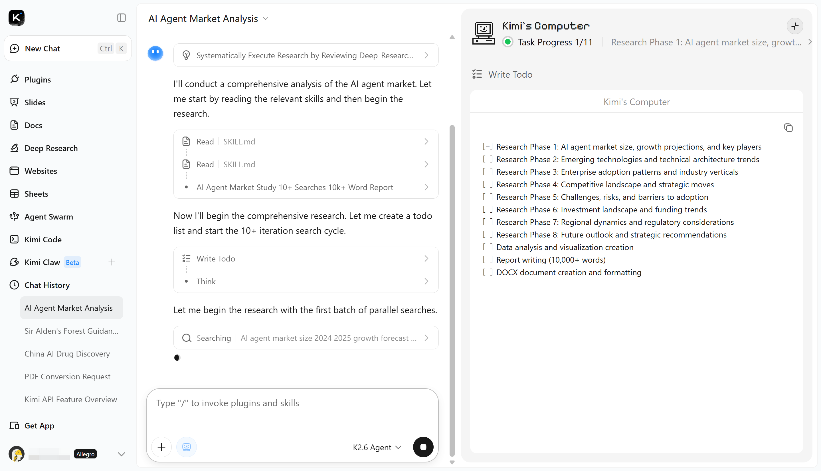Click the Kimi logo icon
Image resolution: width=821 pixels, height=471 pixels.
tap(17, 17)
